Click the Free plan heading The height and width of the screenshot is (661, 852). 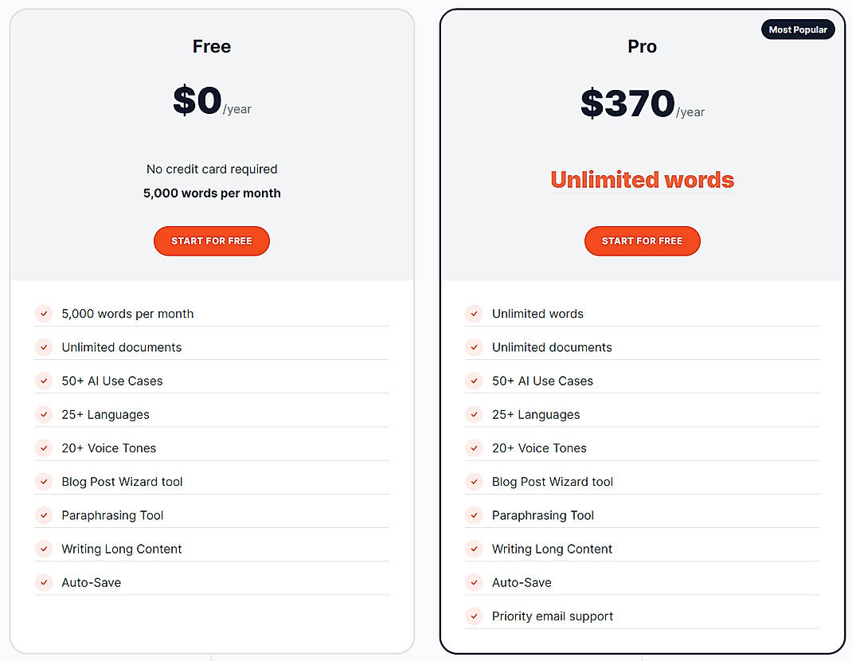coord(211,46)
